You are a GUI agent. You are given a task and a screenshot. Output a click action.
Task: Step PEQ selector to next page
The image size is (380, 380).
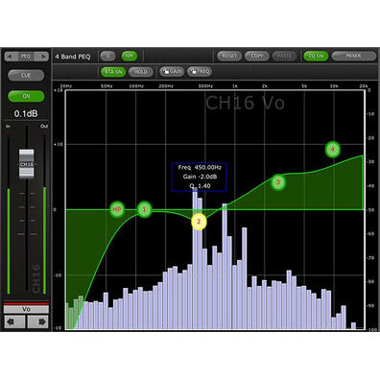[42, 57]
